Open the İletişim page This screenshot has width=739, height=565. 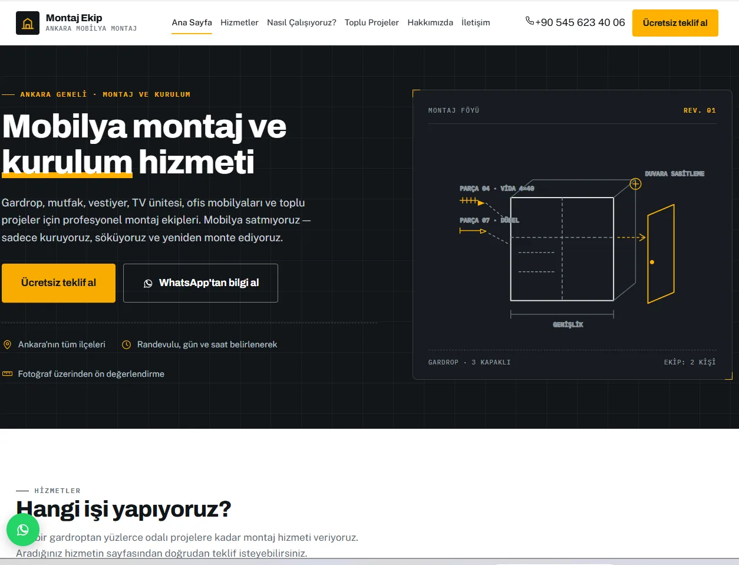476,22
